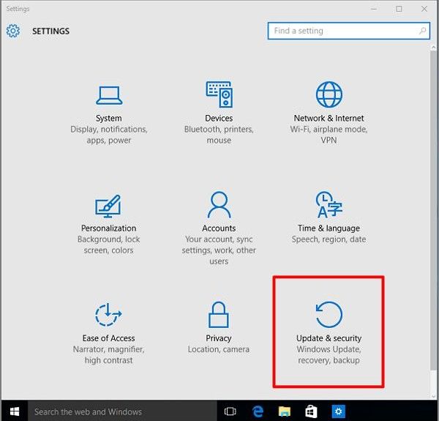The height and width of the screenshot is (421, 439).
Task: Open the Windows Start button
Action: [x=15, y=411]
